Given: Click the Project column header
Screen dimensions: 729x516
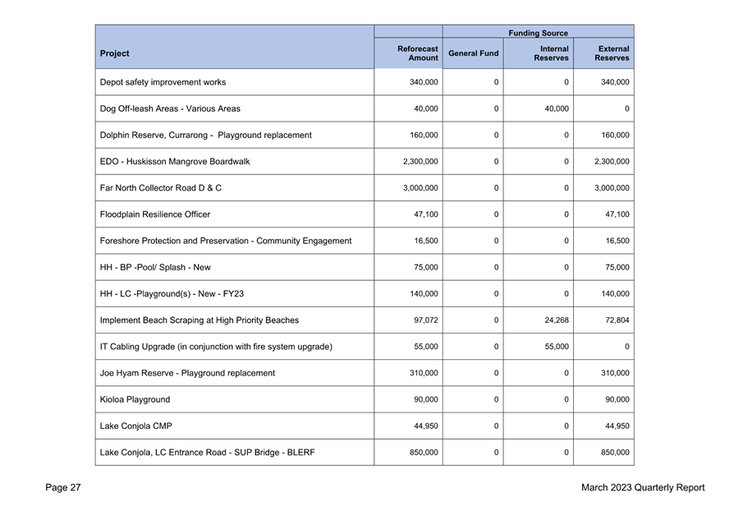Looking at the screenshot, I should click(115, 53).
